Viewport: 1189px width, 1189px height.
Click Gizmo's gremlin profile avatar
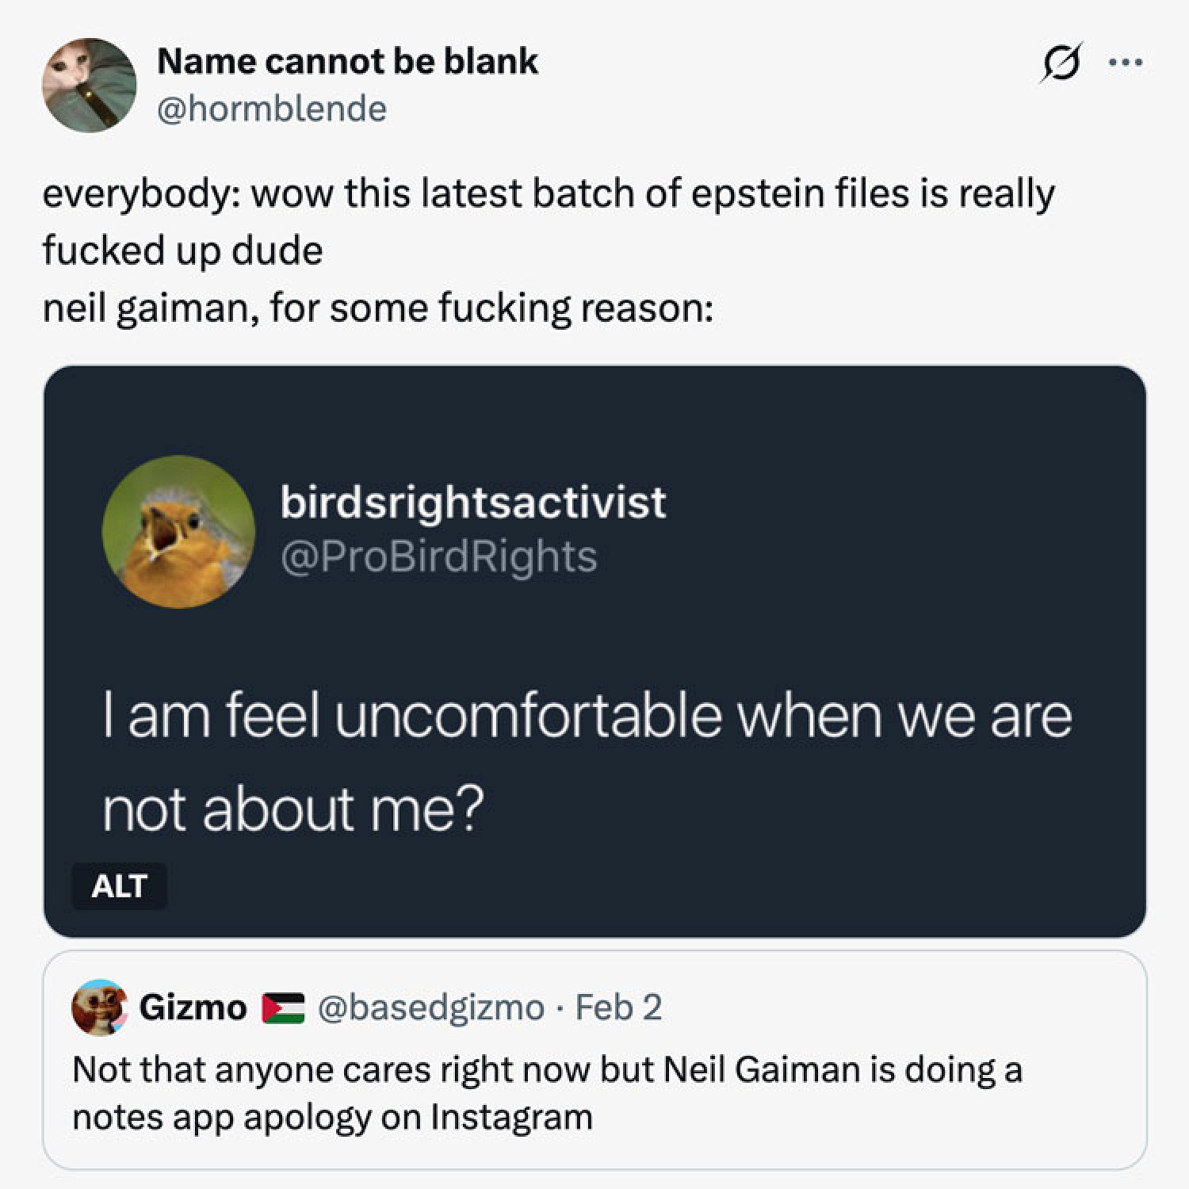99,1007
